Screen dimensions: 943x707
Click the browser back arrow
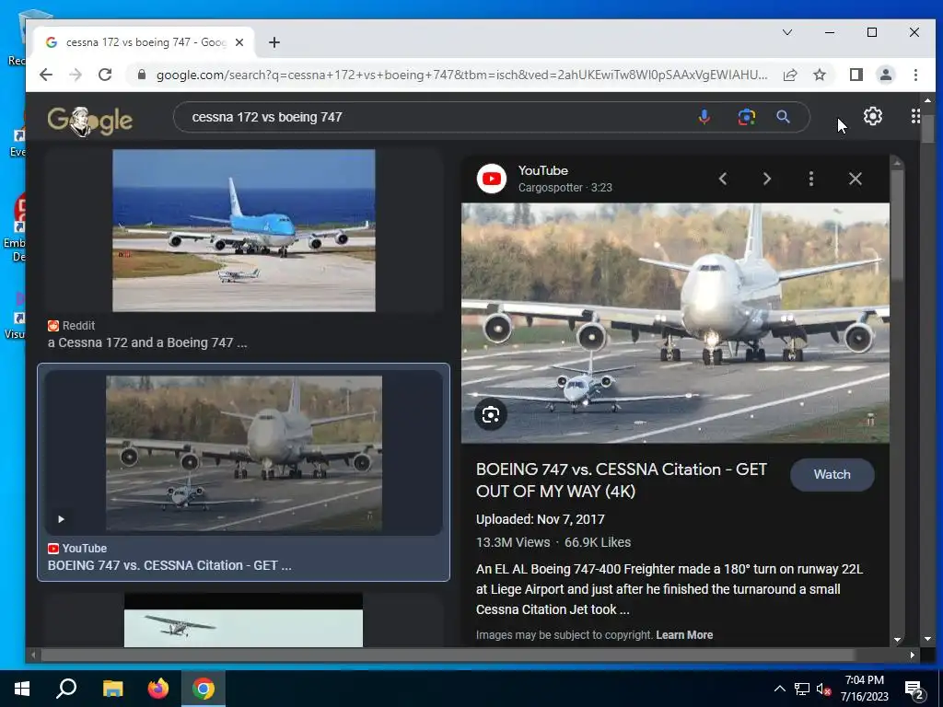click(46, 75)
